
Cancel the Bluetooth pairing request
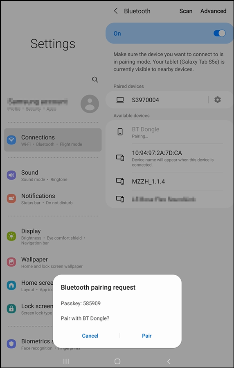[90, 336]
